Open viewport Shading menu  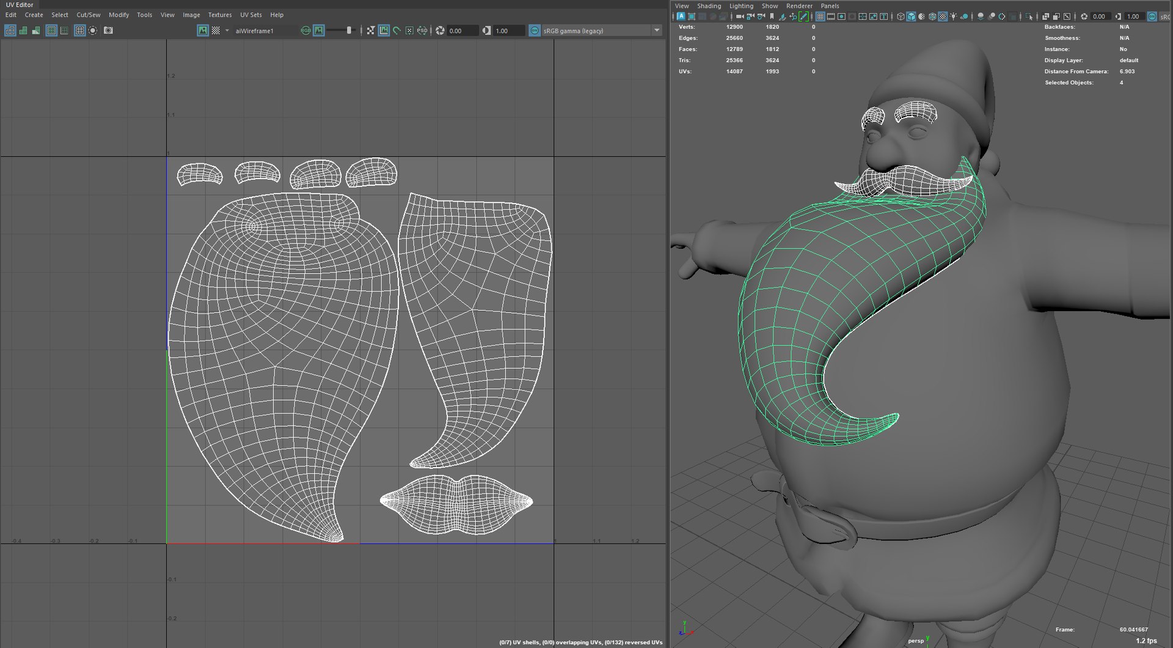point(709,6)
